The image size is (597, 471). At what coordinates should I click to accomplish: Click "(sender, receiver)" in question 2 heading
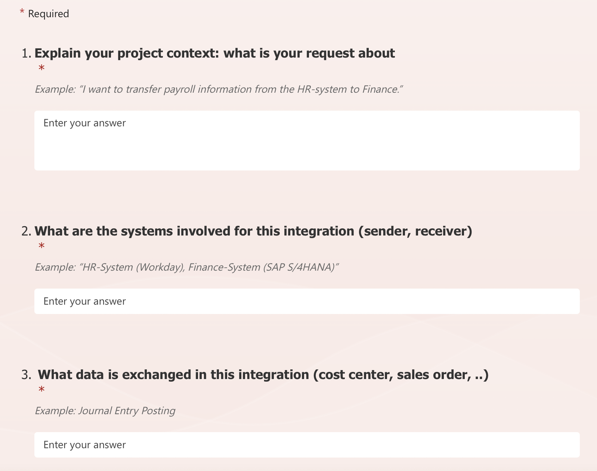(x=415, y=231)
